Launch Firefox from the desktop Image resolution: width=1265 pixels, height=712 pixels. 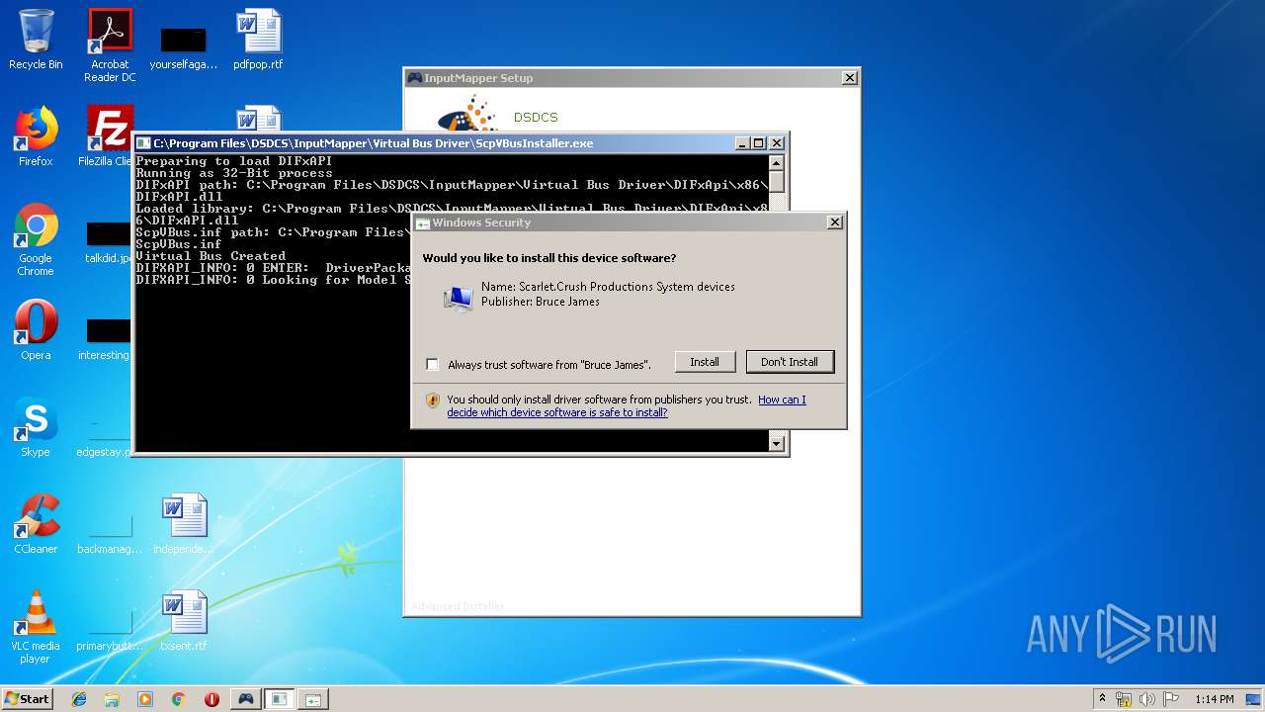click(x=36, y=136)
